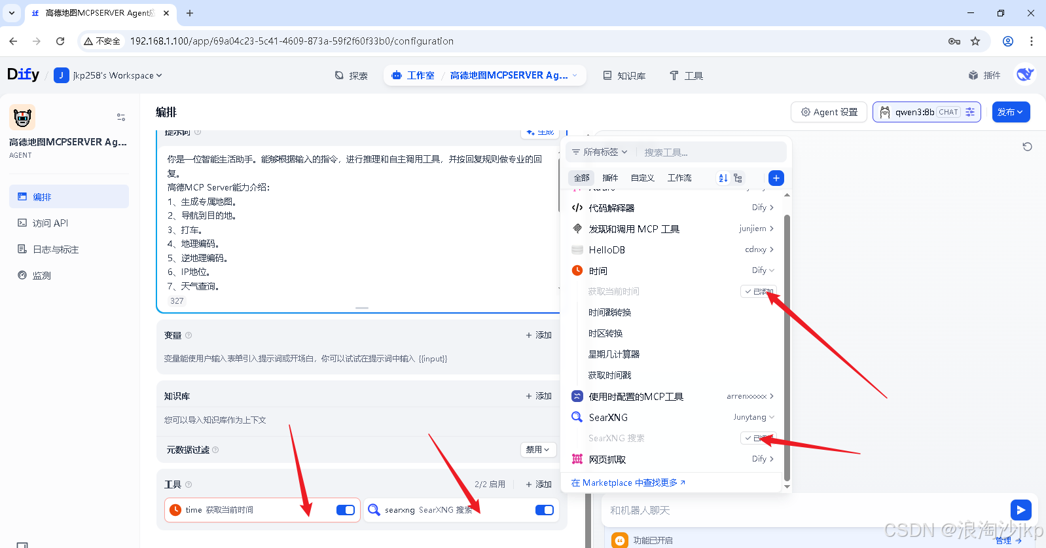Click the blue plus add tool button
The image size is (1046, 548).
pos(776,178)
